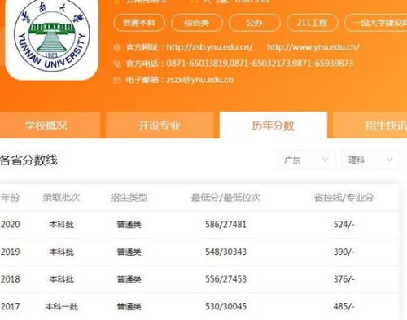Open the 理科 subject dropdown
The width and height of the screenshot is (407, 320).
(370, 160)
